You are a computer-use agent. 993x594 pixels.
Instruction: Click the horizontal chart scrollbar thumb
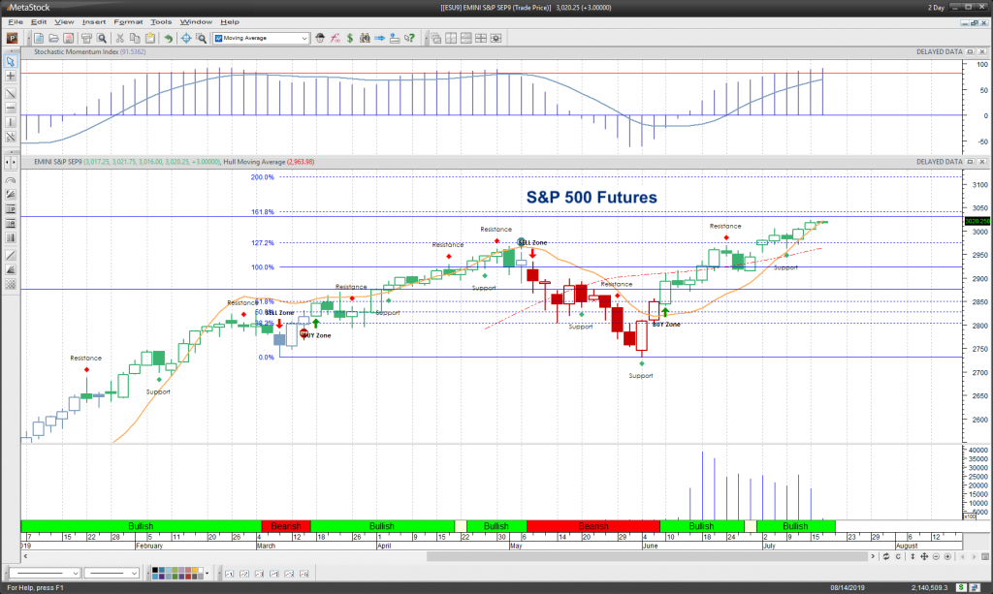(x=646, y=556)
